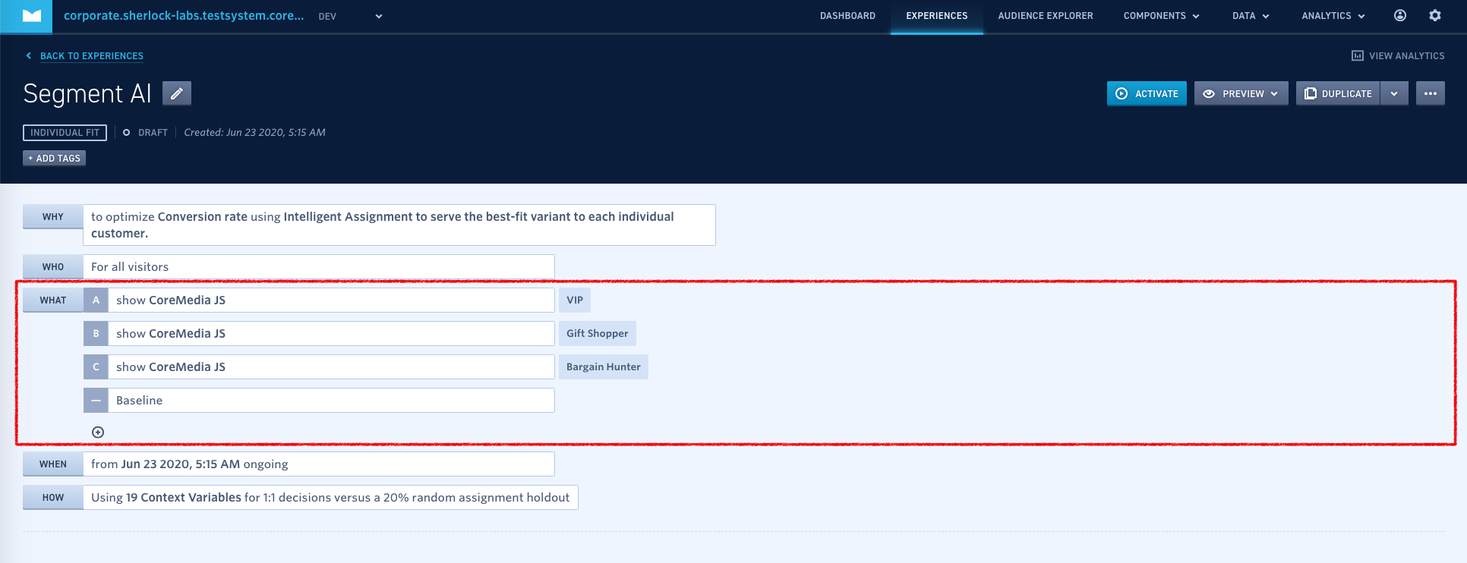The height and width of the screenshot is (563, 1467).
Task: Click Back to Experiences link
Action: pyautogui.click(x=92, y=55)
